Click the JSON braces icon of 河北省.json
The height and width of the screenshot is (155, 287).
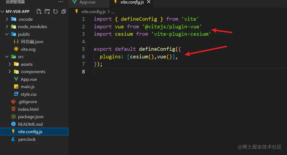[16, 41]
